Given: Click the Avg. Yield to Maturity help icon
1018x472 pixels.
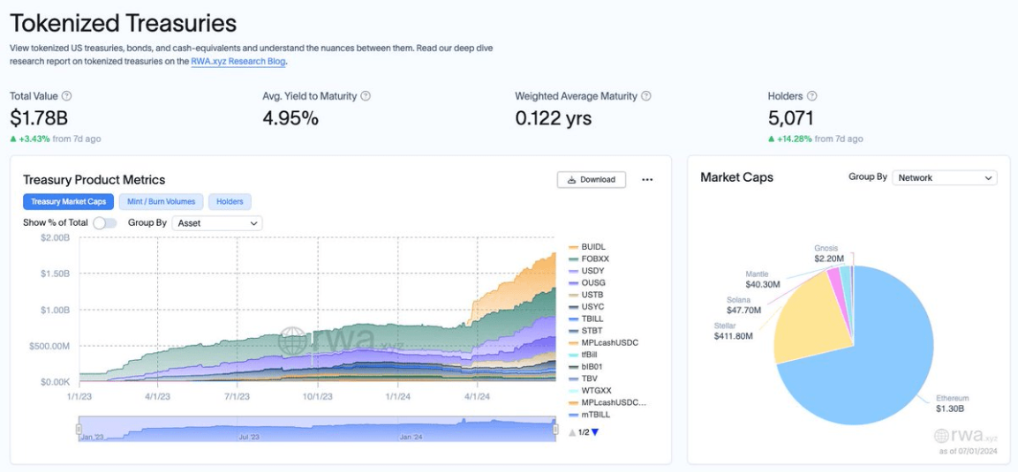Looking at the screenshot, I should (x=366, y=96).
